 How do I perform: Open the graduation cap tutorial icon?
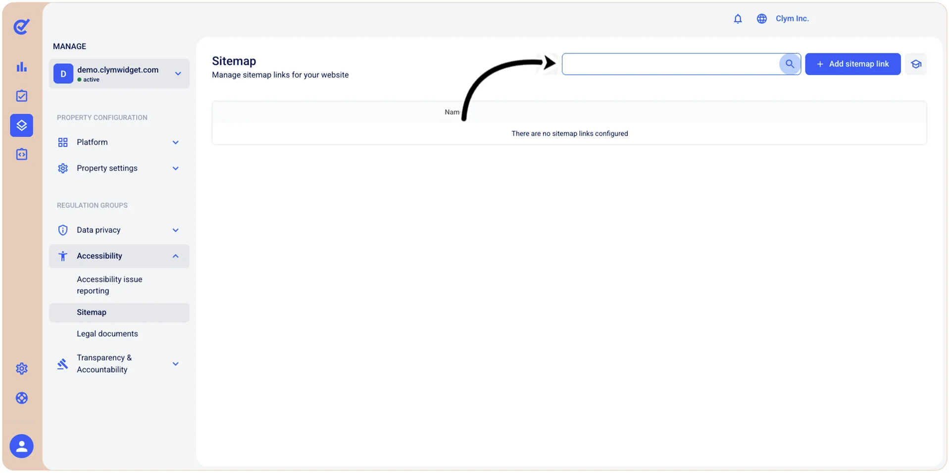[916, 64]
